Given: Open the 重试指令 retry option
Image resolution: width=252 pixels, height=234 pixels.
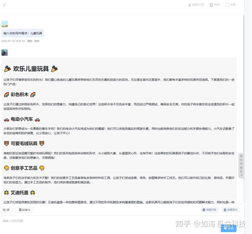Looking at the screenshot, I should pos(24,210).
